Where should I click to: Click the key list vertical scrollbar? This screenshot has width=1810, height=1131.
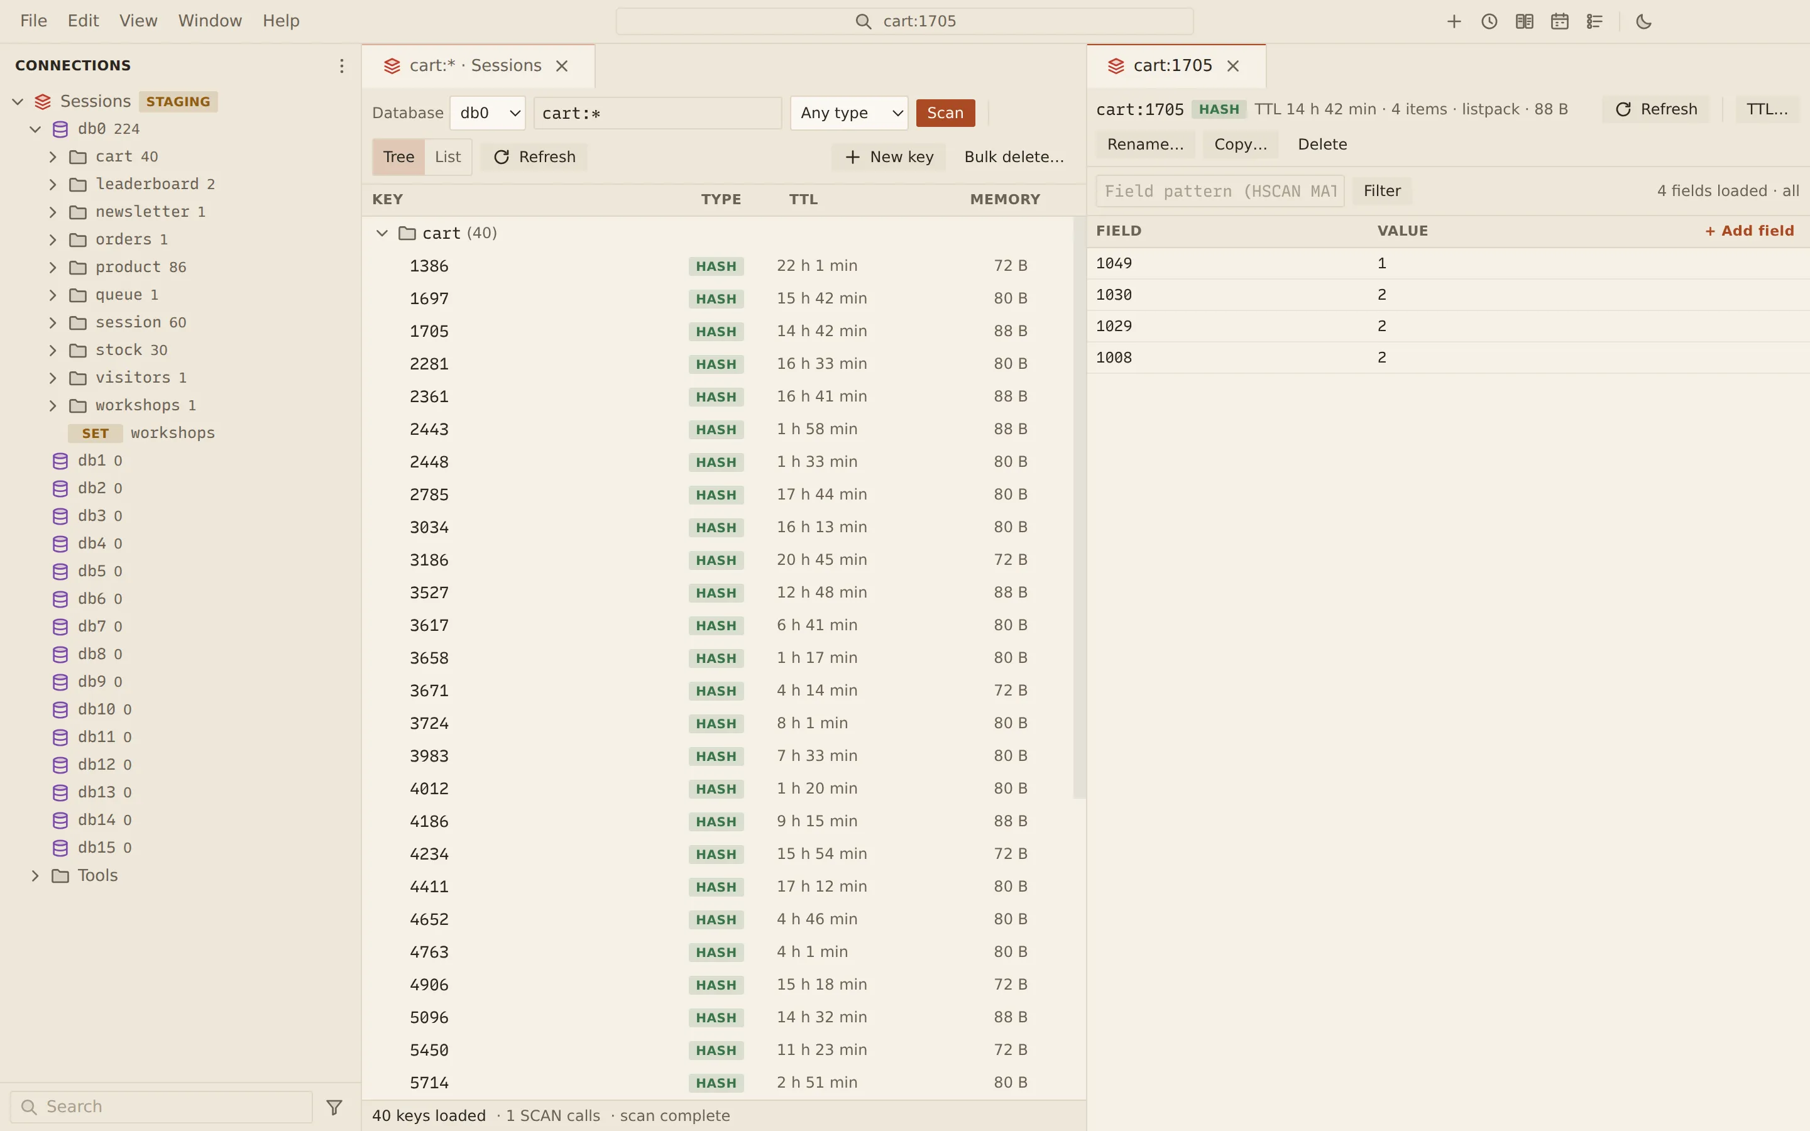click(1078, 509)
